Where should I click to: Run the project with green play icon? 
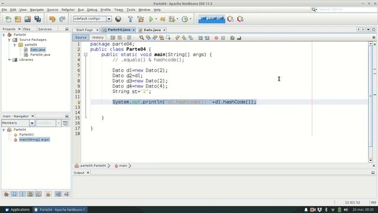(x=151, y=19)
